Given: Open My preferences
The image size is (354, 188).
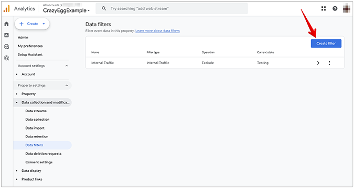Looking at the screenshot, I should (30, 46).
